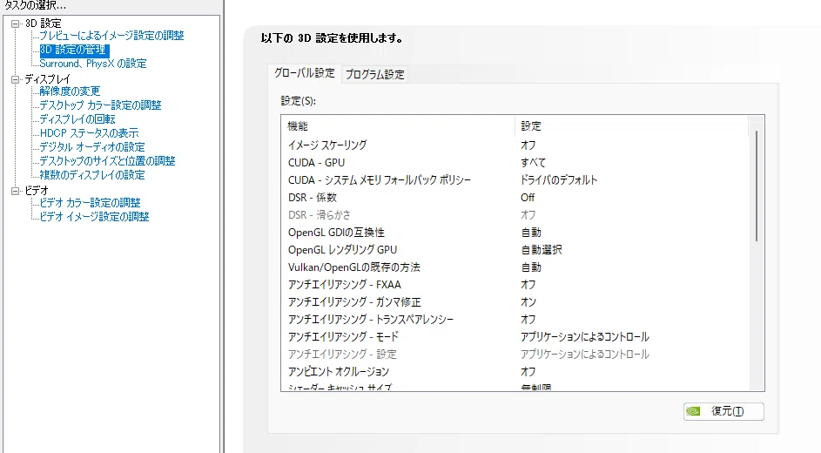Image resolution: width=821 pixels, height=453 pixels.
Task: Open プレビューによるイメージ設定の調整 link
Action: (x=111, y=36)
